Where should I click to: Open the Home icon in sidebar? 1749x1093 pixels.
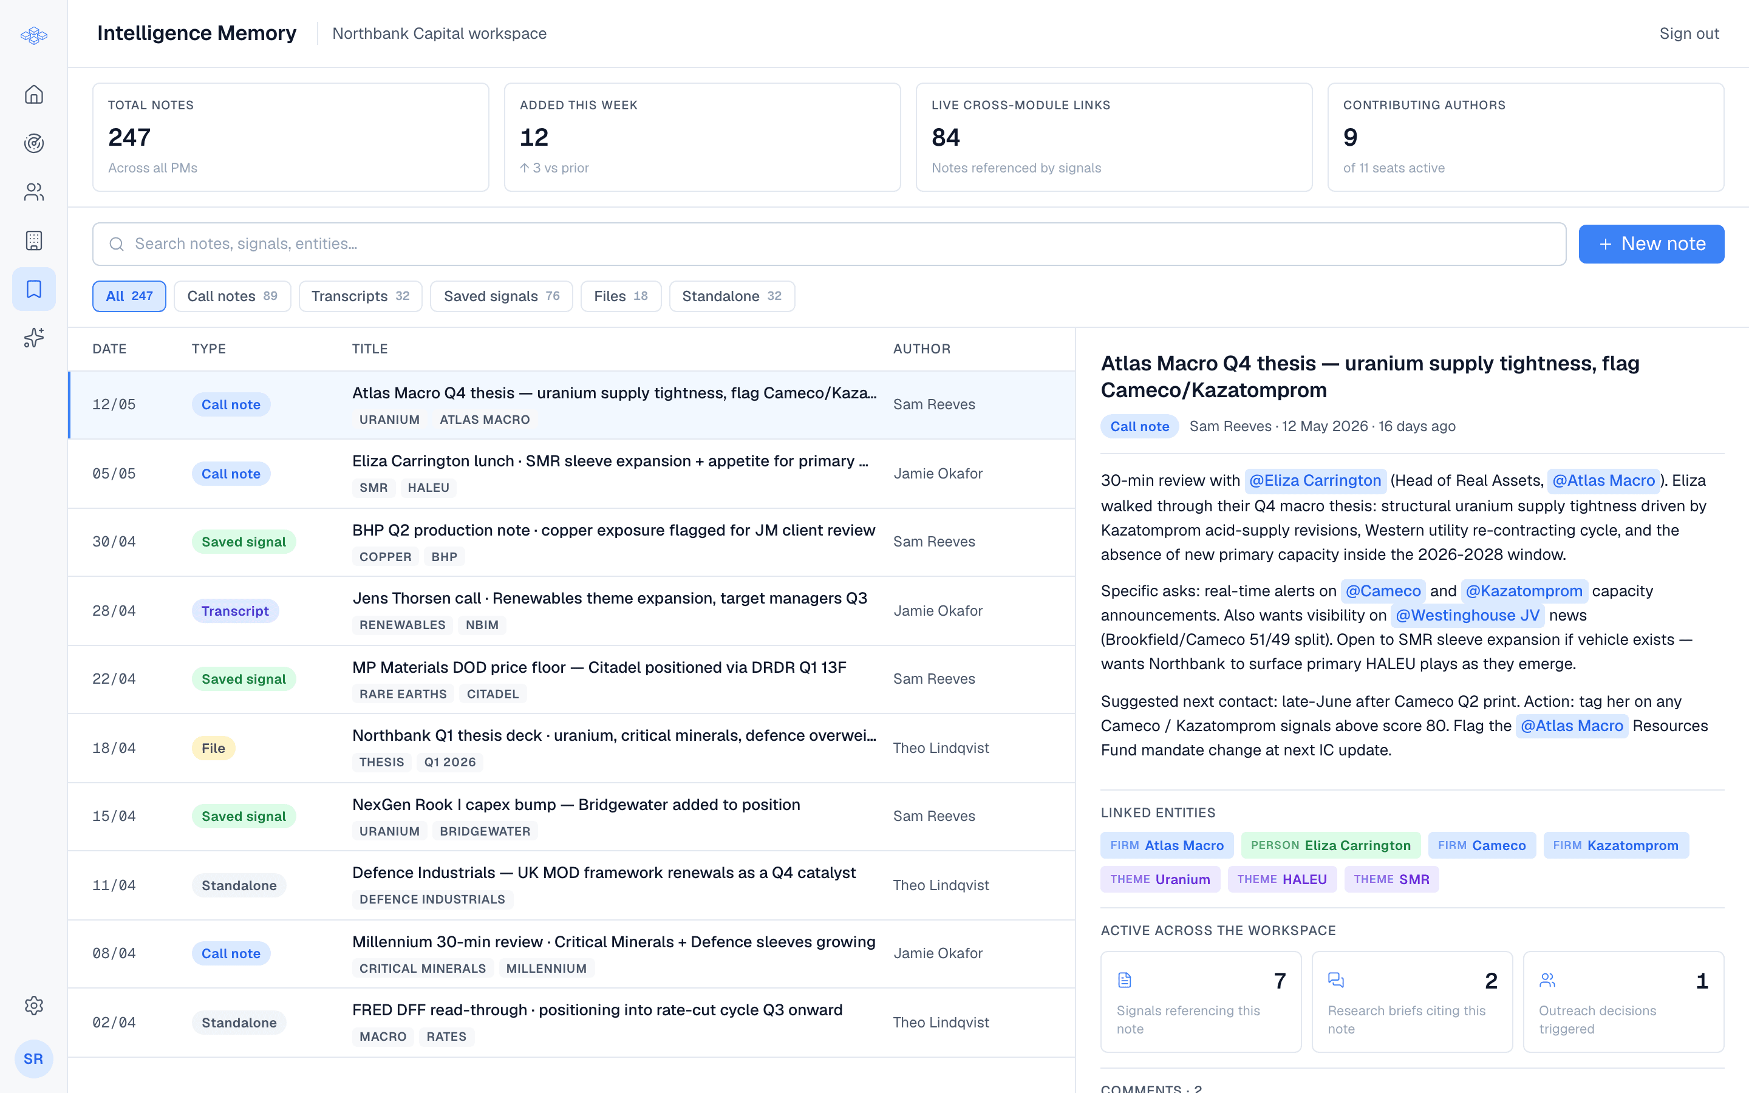34,95
